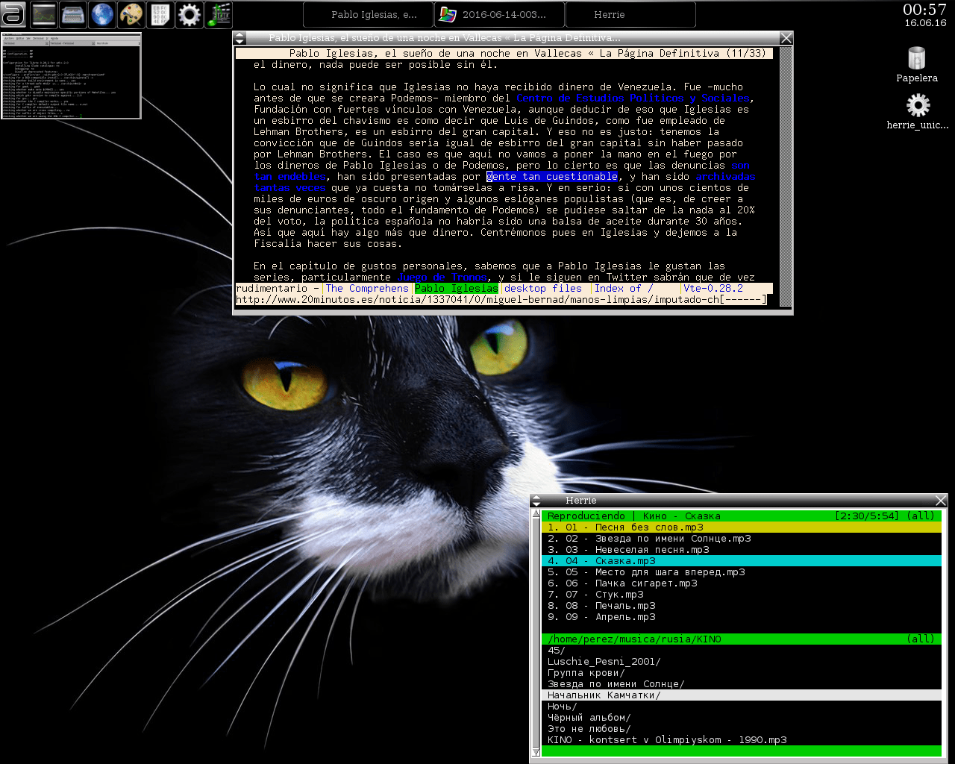The height and width of the screenshot is (764, 955).
Task: Follow the 'tantas veces' link
Action: coord(289,188)
